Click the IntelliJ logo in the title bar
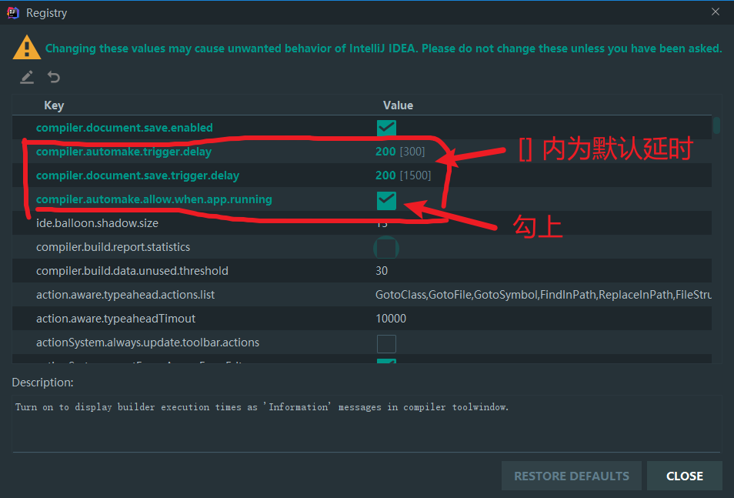Viewport: 734px width, 498px height. pyautogui.click(x=13, y=13)
